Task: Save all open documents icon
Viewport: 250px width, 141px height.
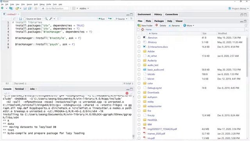Action: (x=30, y=8)
